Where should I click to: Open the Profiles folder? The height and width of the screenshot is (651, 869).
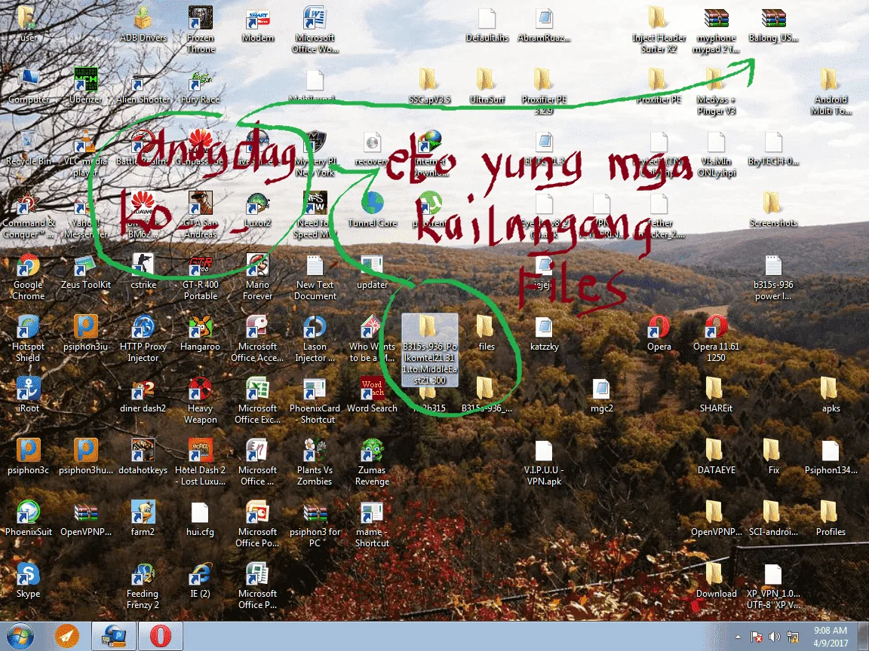831,518
